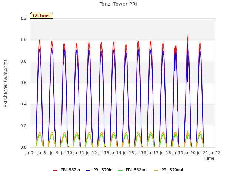
Task: Click the Jul 17 x-axis tick label
Action: (153, 153)
